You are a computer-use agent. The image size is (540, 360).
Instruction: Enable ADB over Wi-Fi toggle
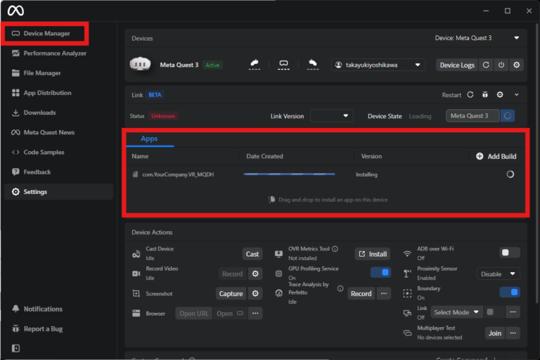pyautogui.click(x=510, y=253)
